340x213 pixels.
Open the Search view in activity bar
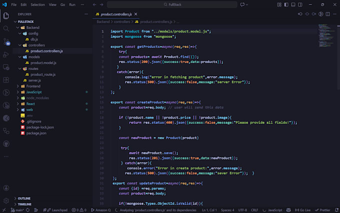pos(6,28)
